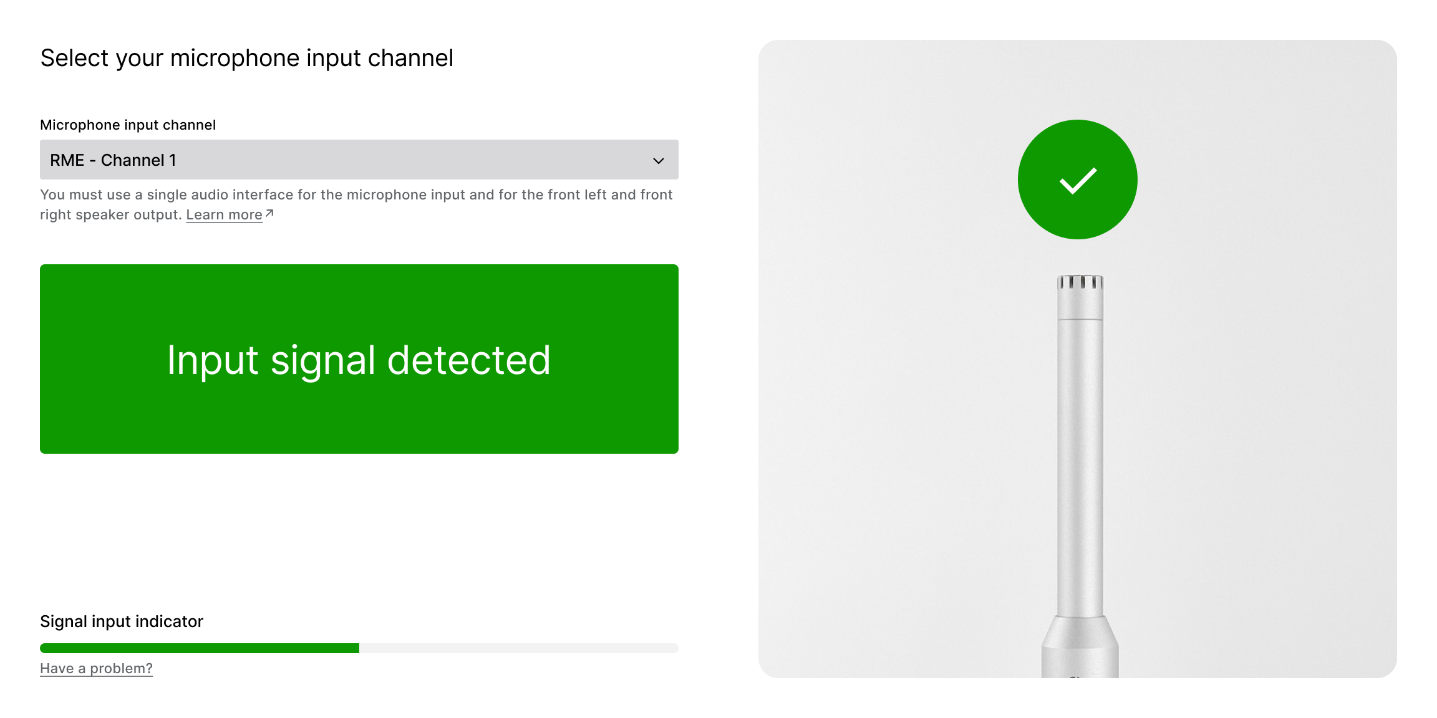Image resolution: width=1437 pixels, height=718 pixels.
Task: Click the empty gray part of the signal indicator
Action: coord(519,648)
